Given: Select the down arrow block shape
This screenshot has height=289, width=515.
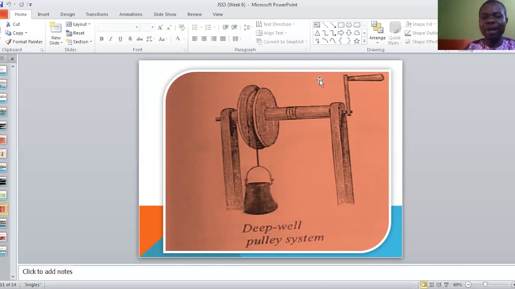Looking at the screenshot, I should tap(349, 33).
